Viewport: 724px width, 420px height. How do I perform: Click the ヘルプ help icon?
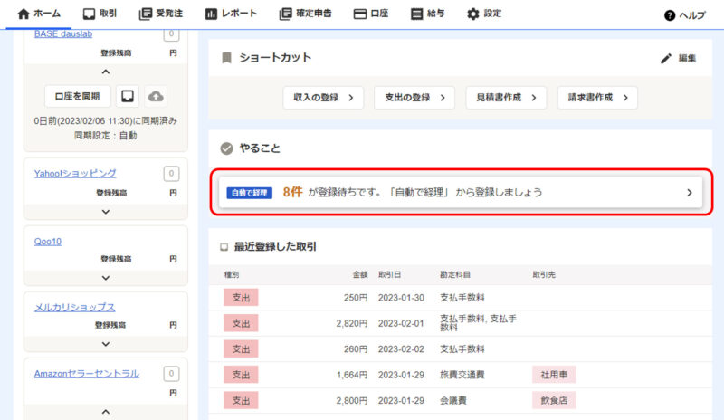670,15
